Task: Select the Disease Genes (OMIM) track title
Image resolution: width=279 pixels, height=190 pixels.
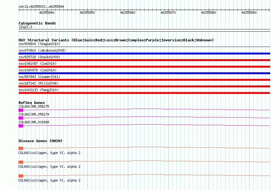Action: (40, 141)
